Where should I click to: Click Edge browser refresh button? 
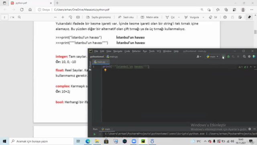(22, 10)
